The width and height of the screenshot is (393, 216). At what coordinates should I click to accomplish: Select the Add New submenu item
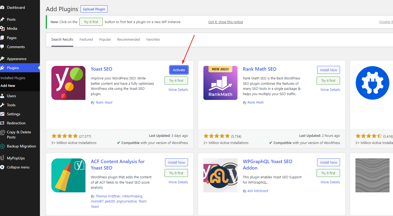[8, 86]
